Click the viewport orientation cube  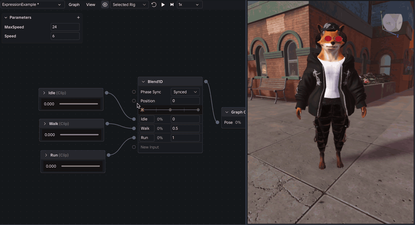tap(392, 23)
